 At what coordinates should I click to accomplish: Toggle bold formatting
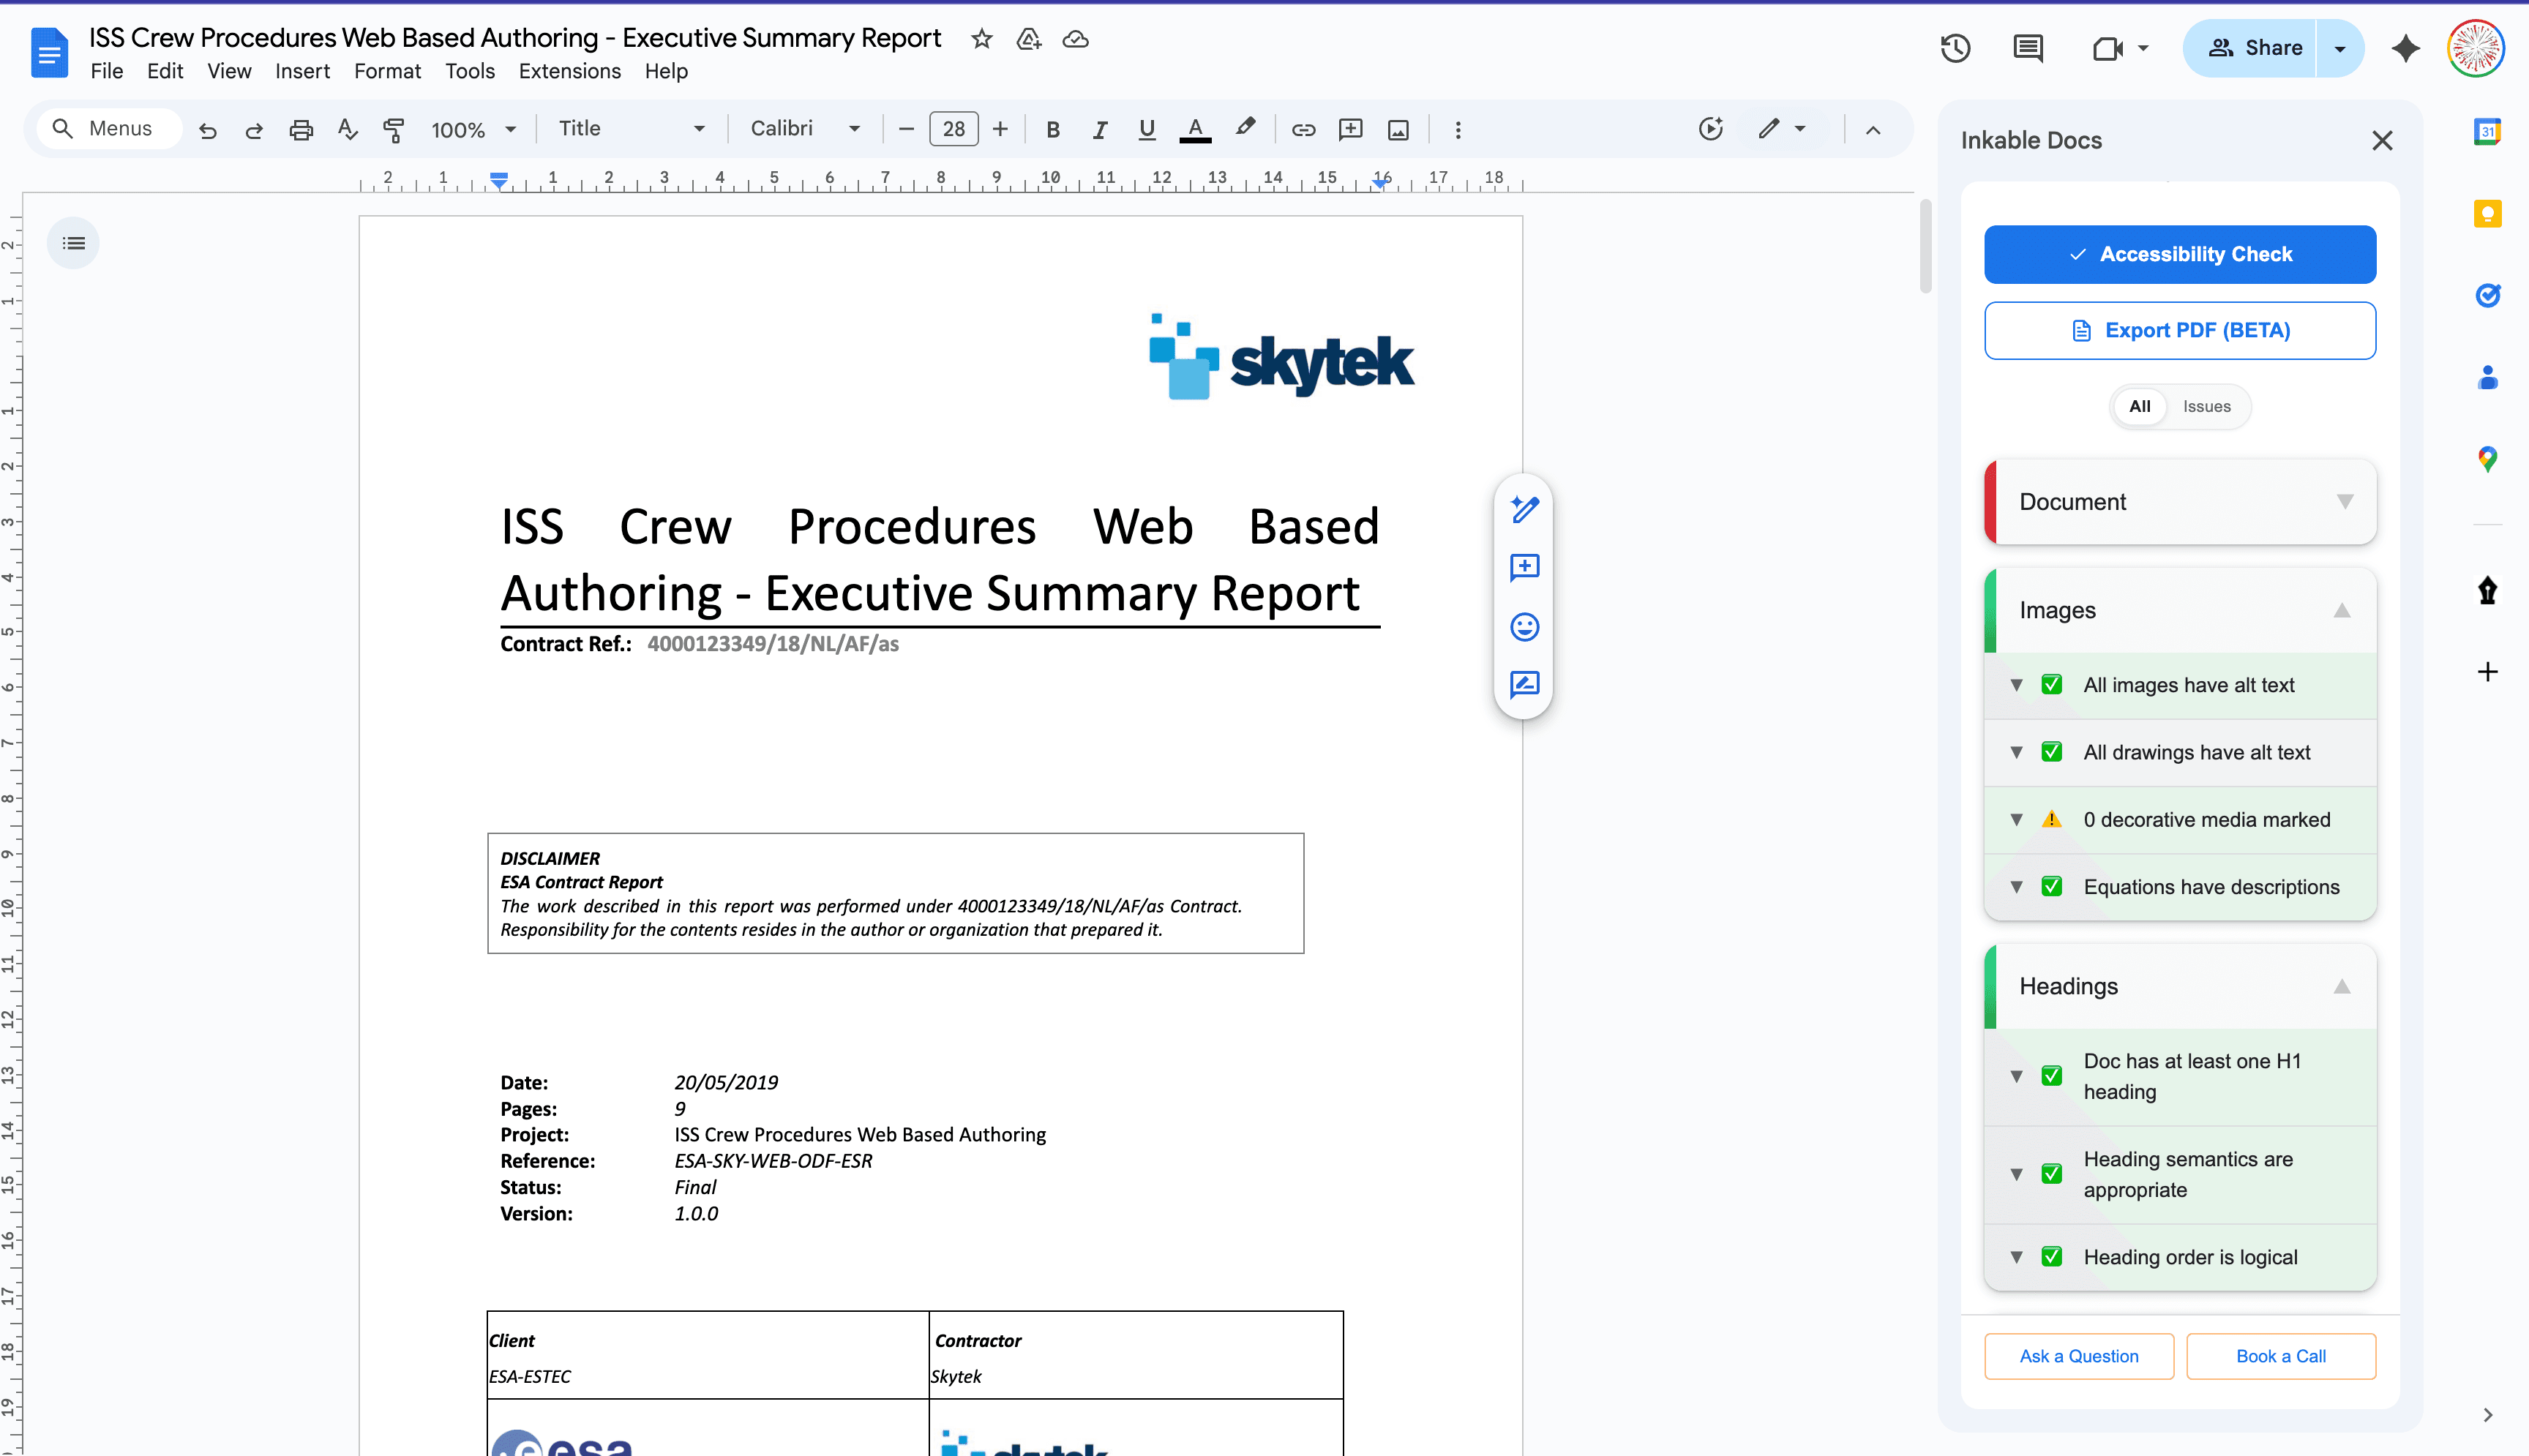click(x=1052, y=129)
